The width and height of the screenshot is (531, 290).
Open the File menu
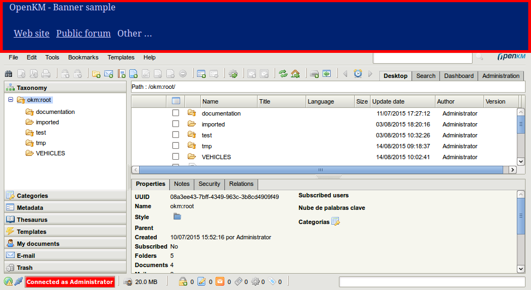tap(13, 57)
